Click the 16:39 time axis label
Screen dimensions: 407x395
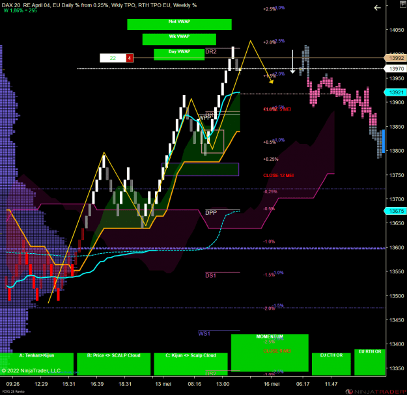[x=97, y=384]
